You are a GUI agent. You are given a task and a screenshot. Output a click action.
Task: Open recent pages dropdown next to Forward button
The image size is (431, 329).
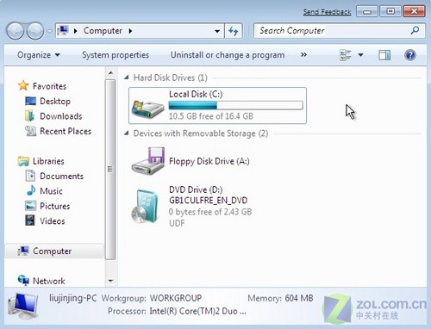(49, 31)
